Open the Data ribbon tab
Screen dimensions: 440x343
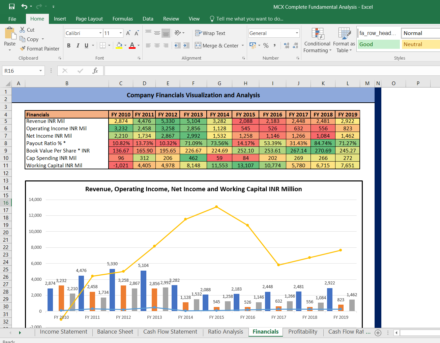coord(148,19)
